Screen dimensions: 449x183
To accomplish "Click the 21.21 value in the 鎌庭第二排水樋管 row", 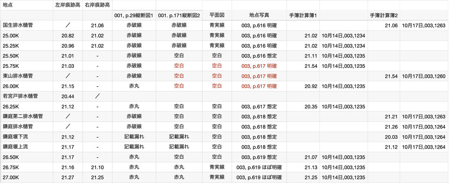I will (x=391, y=117).
